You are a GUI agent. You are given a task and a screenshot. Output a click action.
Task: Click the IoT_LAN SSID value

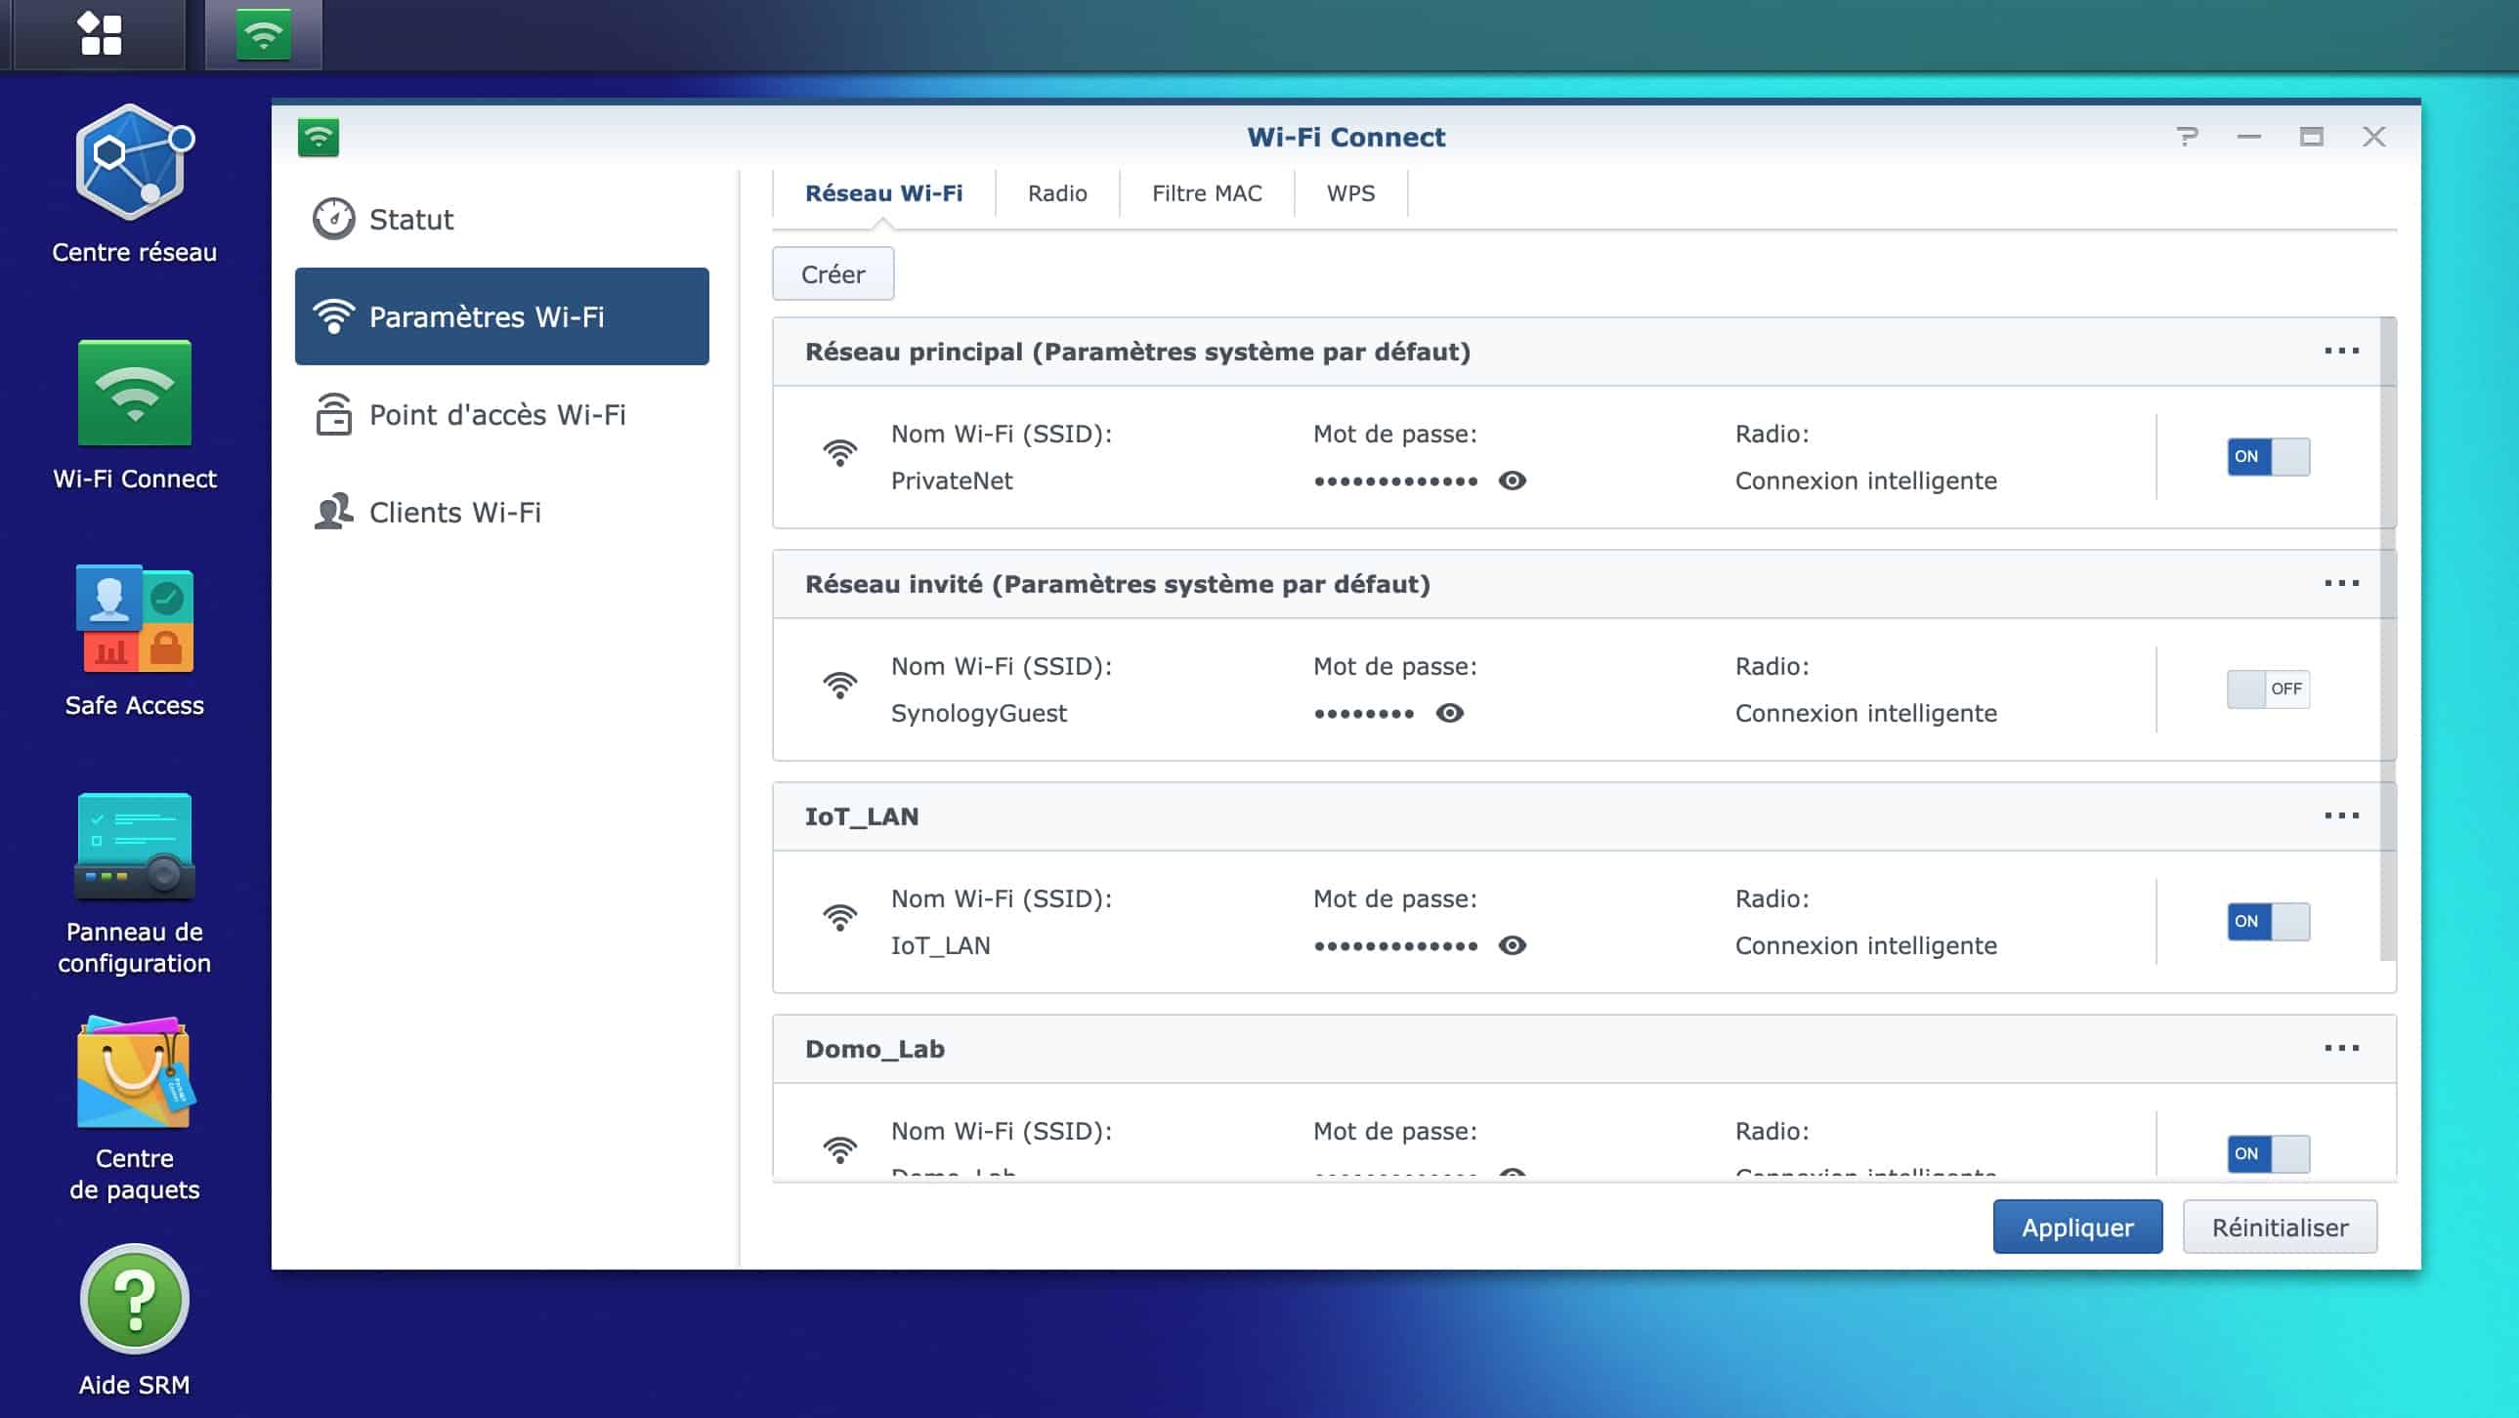pyautogui.click(x=940, y=946)
